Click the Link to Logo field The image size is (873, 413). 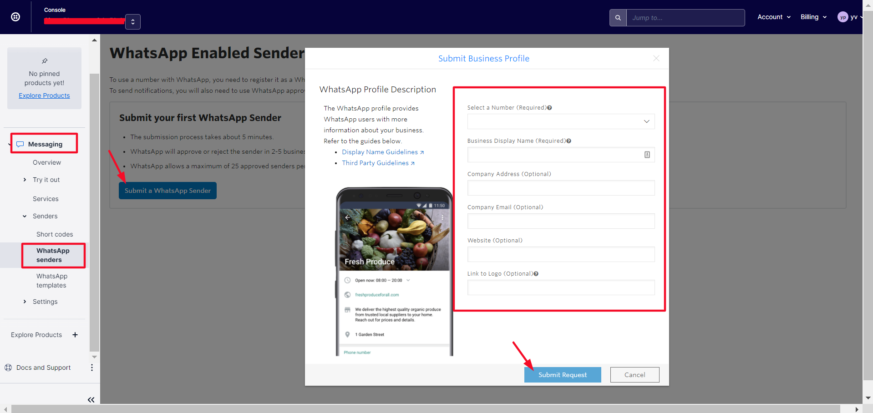tap(561, 287)
